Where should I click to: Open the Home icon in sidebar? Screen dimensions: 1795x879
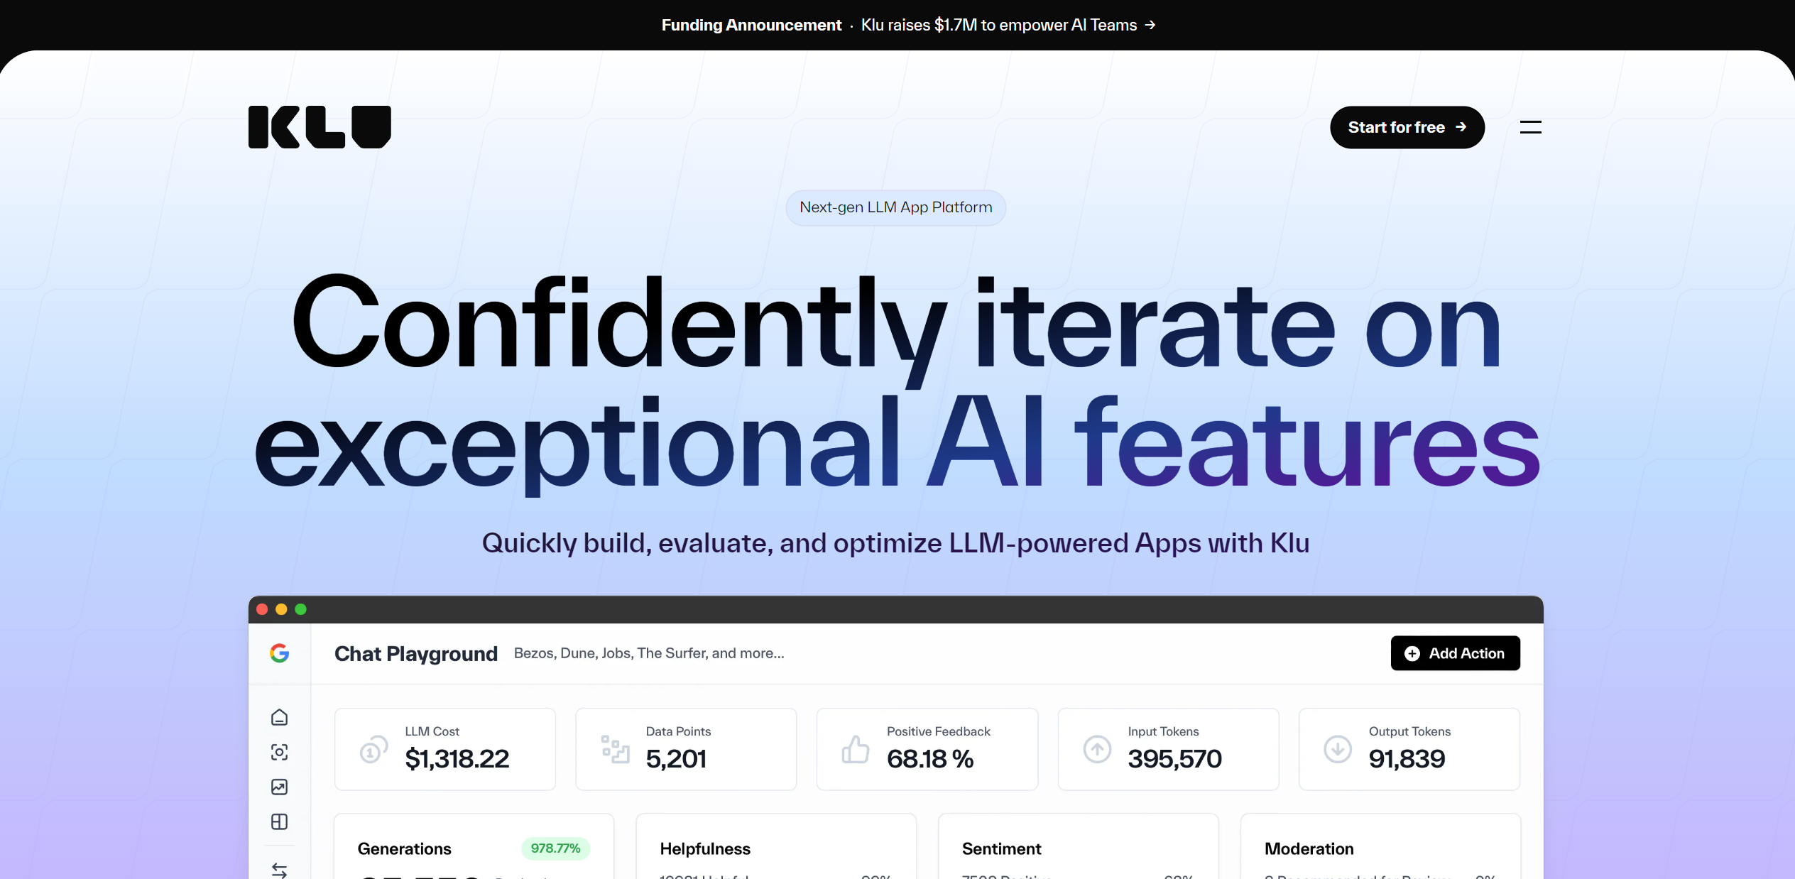pos(279,717)
